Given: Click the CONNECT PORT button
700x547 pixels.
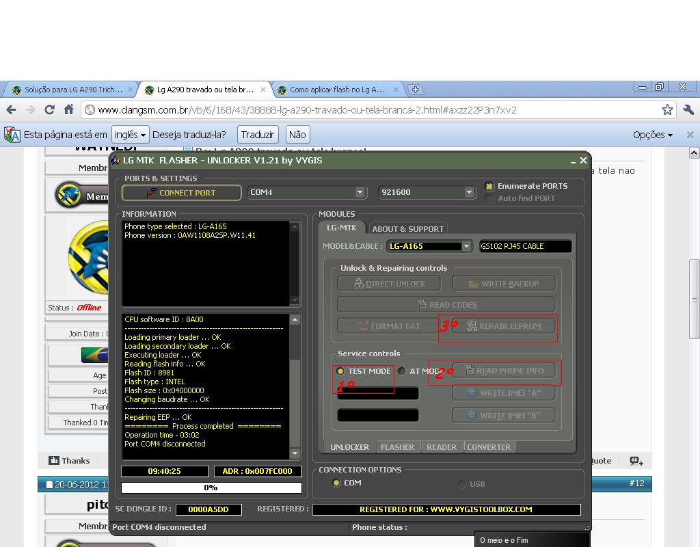Looking at the screenshot, I should click(x=181, y=192).
